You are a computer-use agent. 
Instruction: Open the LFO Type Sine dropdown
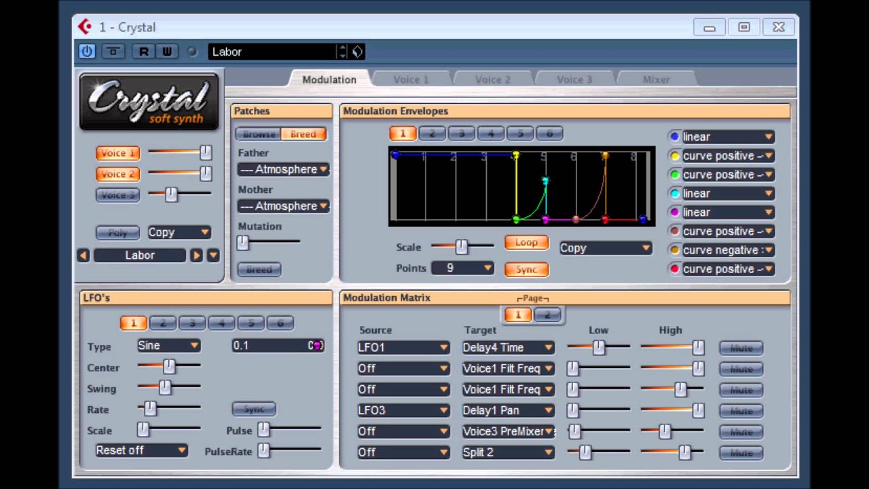168,346
